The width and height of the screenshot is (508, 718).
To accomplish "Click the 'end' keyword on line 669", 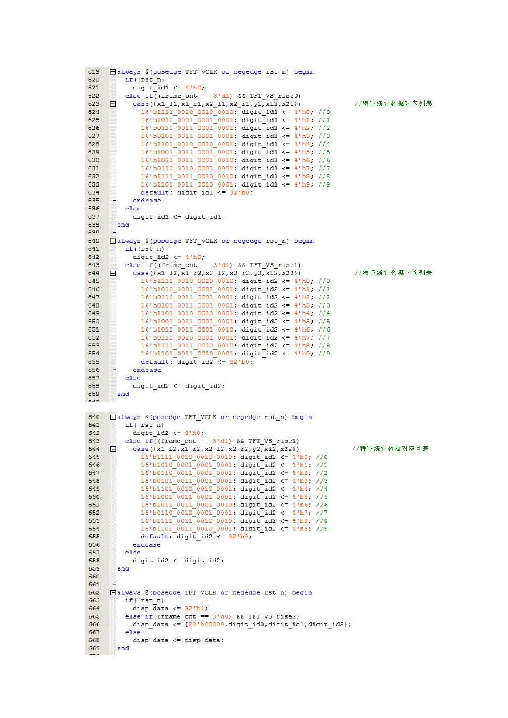I will tap(123, 648).
